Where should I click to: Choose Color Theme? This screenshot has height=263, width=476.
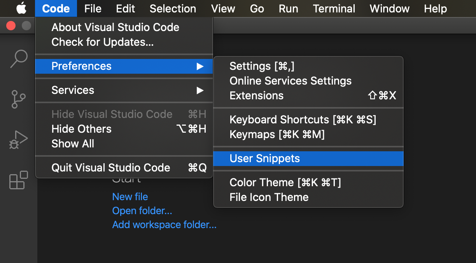tap(308, 182)
